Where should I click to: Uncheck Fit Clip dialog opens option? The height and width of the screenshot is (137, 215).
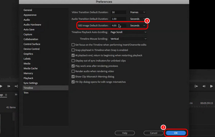[x=73, y=82]
